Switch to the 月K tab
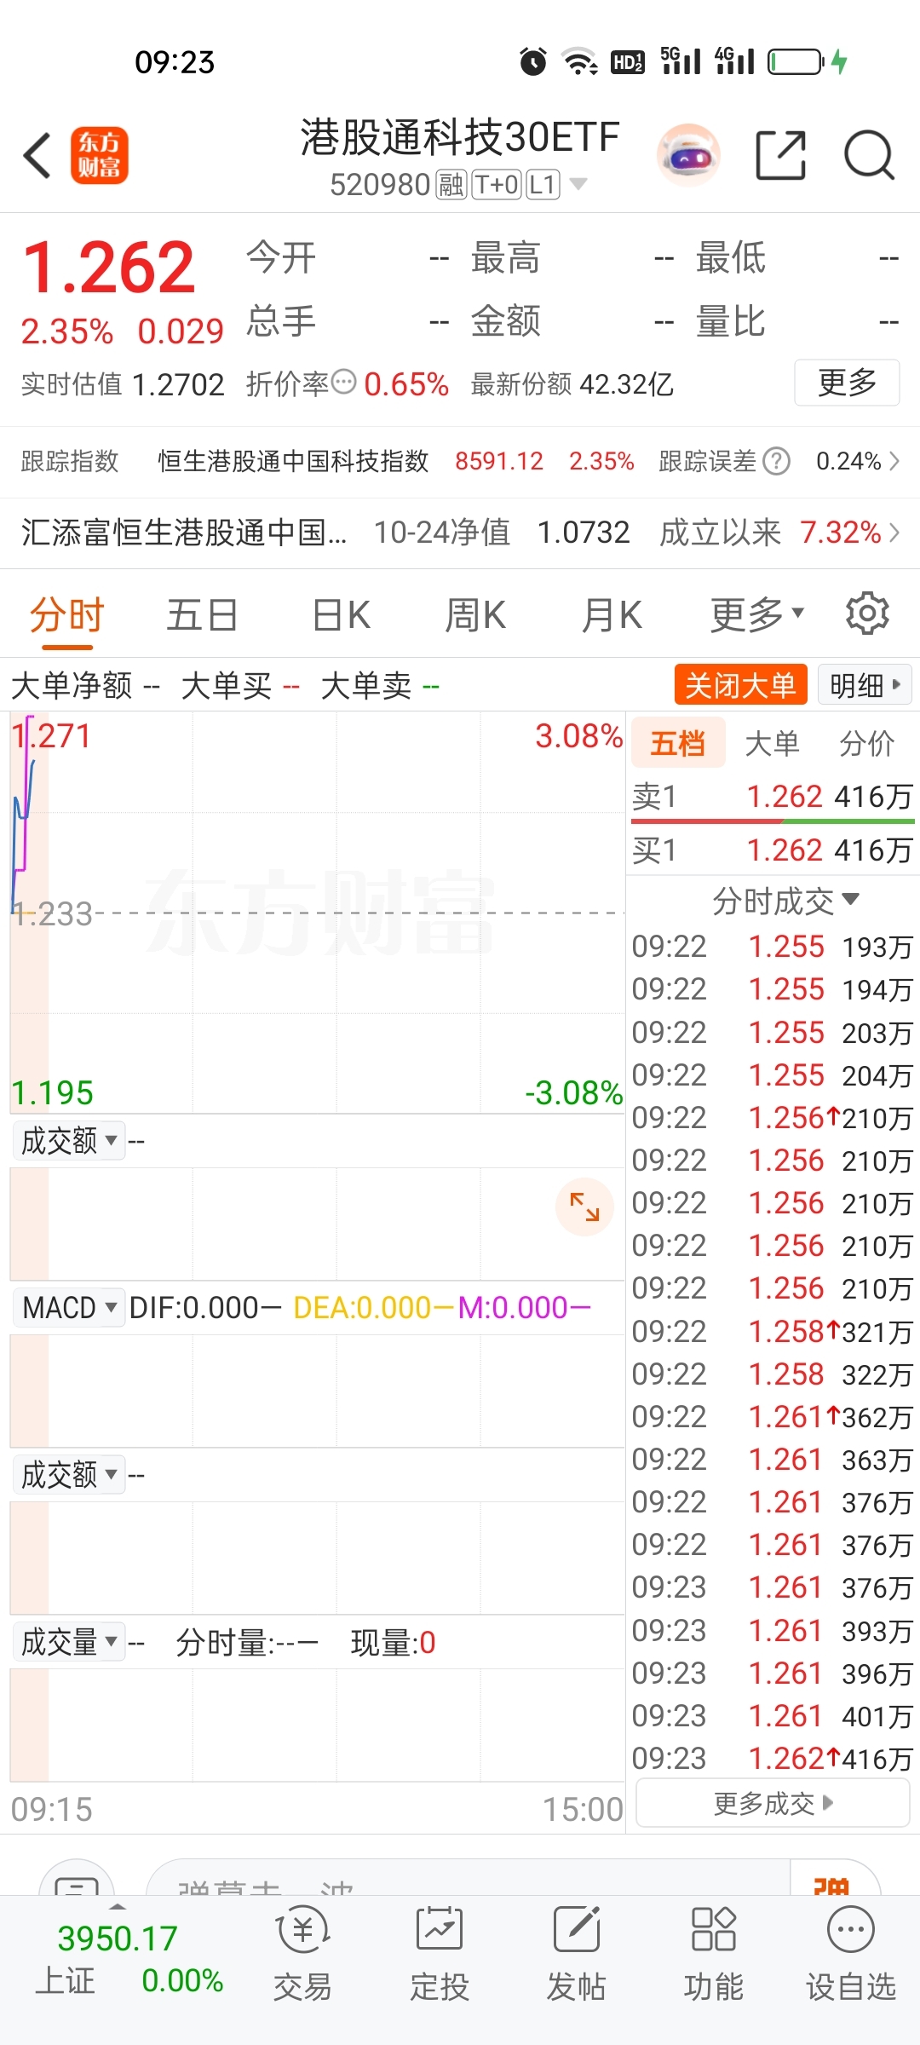The image size is (920, 2045). coord(611,615)
